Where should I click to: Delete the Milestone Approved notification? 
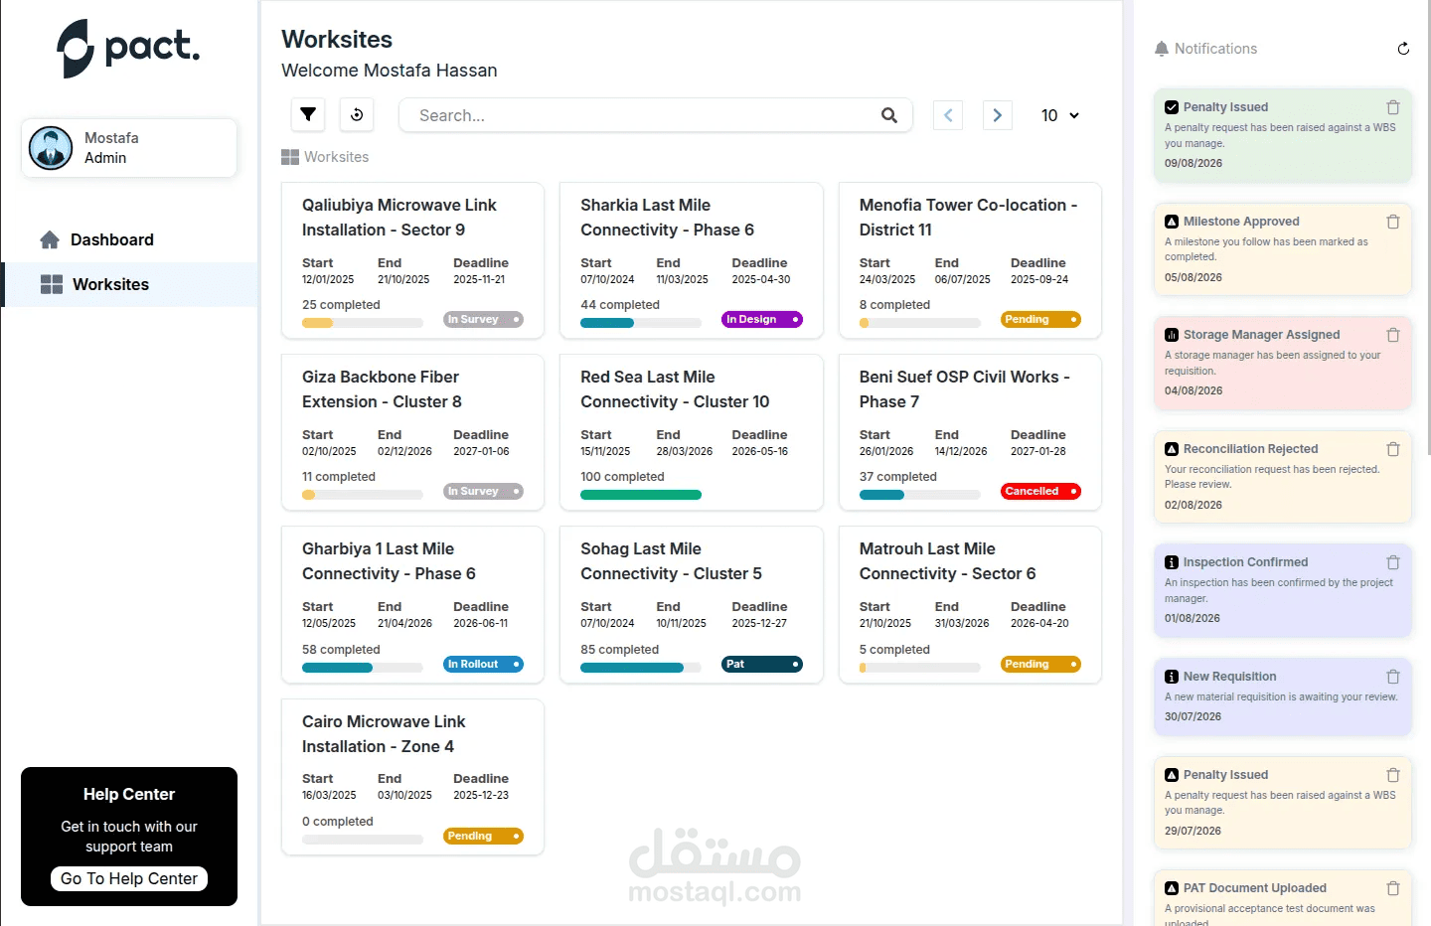click(x=1393, y=222)
